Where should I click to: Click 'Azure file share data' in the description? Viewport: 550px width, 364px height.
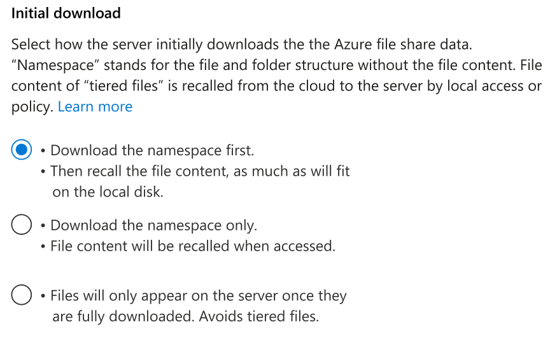click(403, 45)
